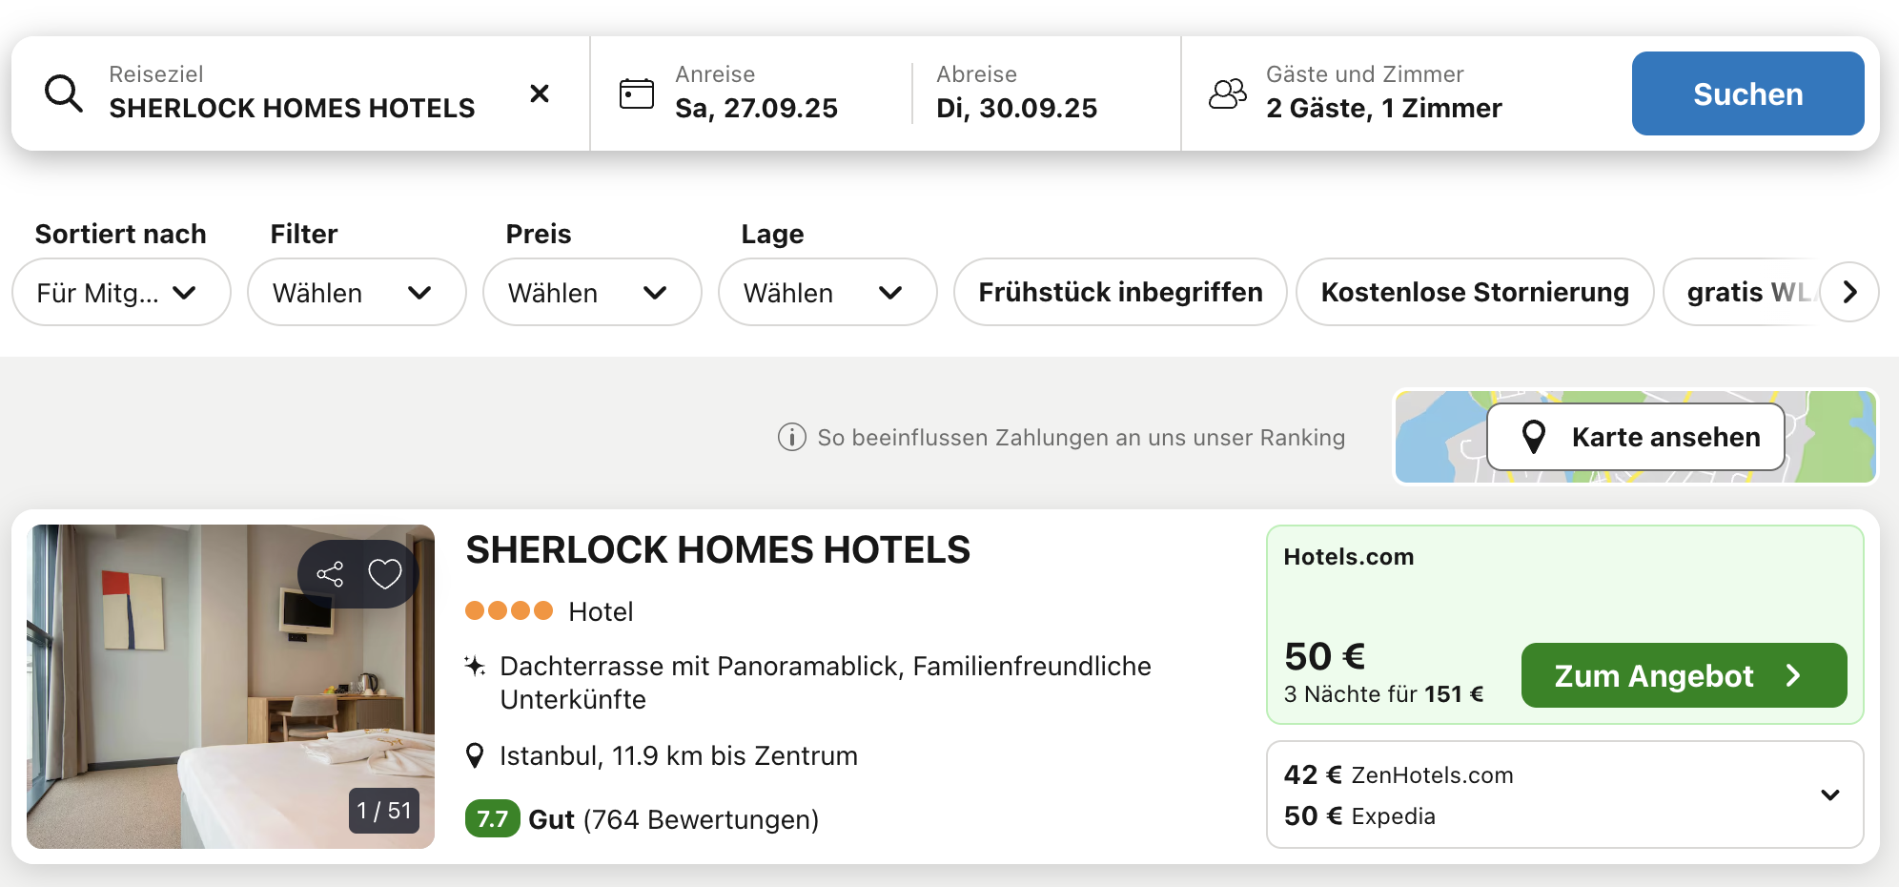Click the four orange star rating dots
This screenshot has height=887, width=1899.
point(509,610)
